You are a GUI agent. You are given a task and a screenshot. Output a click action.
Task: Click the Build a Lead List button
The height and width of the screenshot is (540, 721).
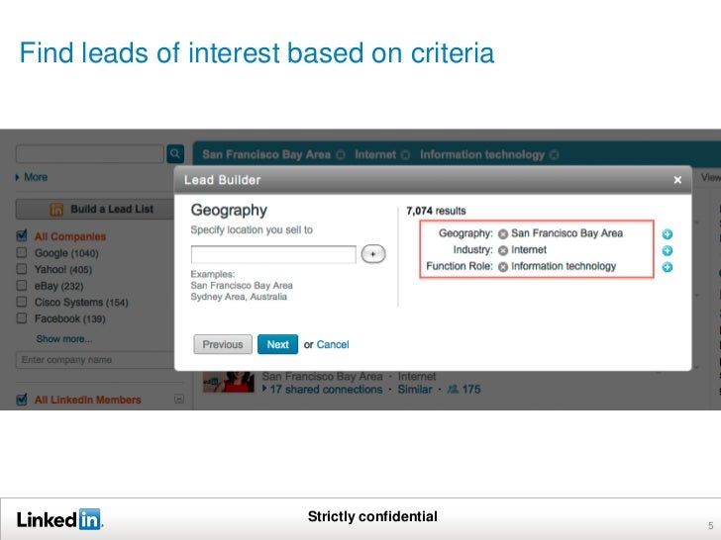point(95,209)
